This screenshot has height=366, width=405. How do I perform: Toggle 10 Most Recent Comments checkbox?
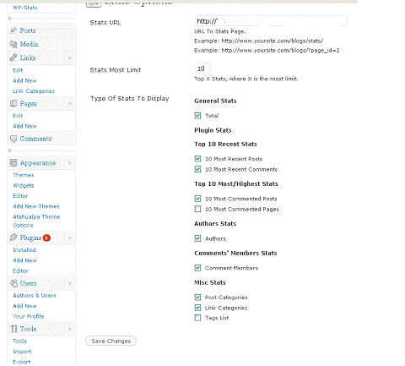197,169
